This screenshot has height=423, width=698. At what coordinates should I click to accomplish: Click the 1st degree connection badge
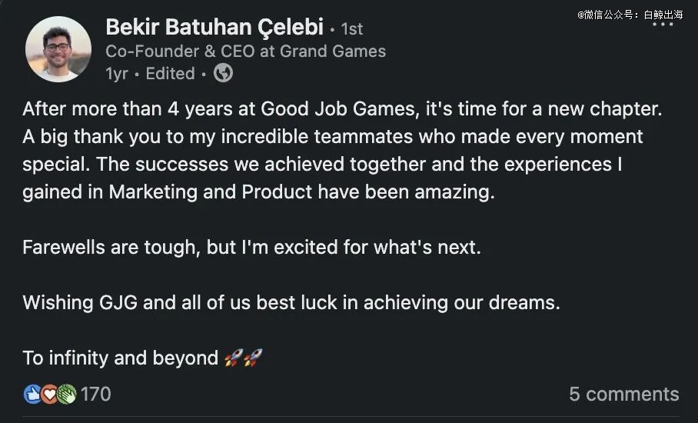[x=351, y=29]
